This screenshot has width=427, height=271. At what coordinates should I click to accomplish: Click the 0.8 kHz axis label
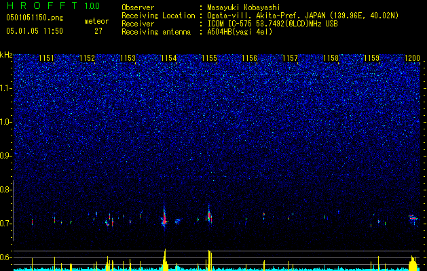click(x=5, y=190)
